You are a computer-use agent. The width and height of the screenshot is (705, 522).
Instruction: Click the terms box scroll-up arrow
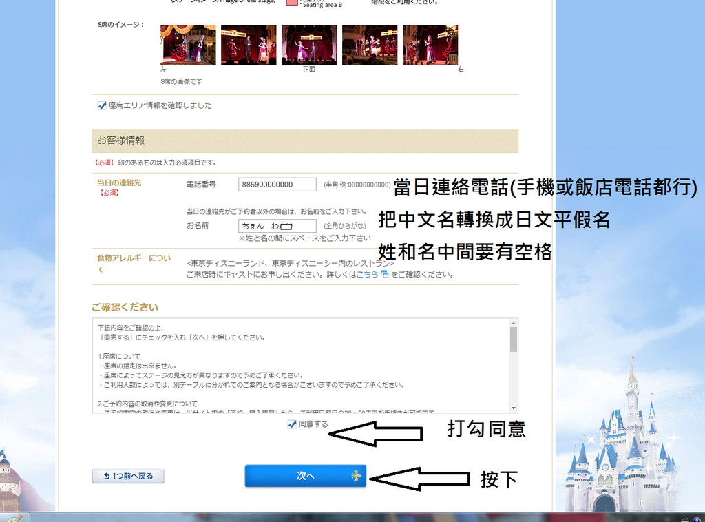514,323
